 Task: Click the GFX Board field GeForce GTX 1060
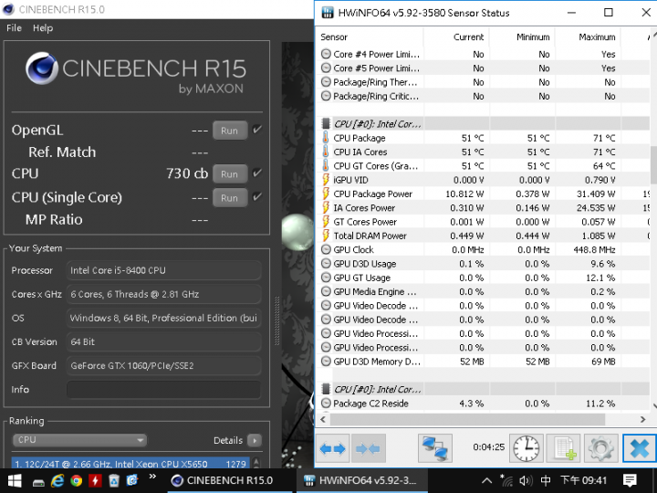click(x=164, y=365)
